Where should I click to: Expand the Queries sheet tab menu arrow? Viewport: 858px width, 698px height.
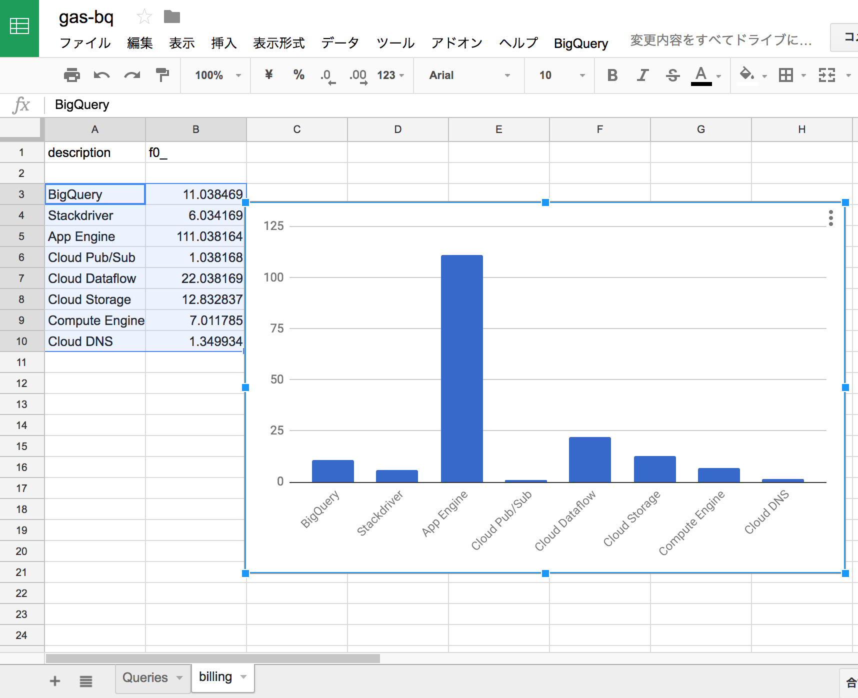pos(179,678)
